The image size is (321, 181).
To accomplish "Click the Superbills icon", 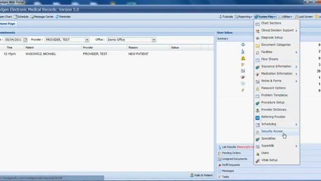I will coord(257,146).
